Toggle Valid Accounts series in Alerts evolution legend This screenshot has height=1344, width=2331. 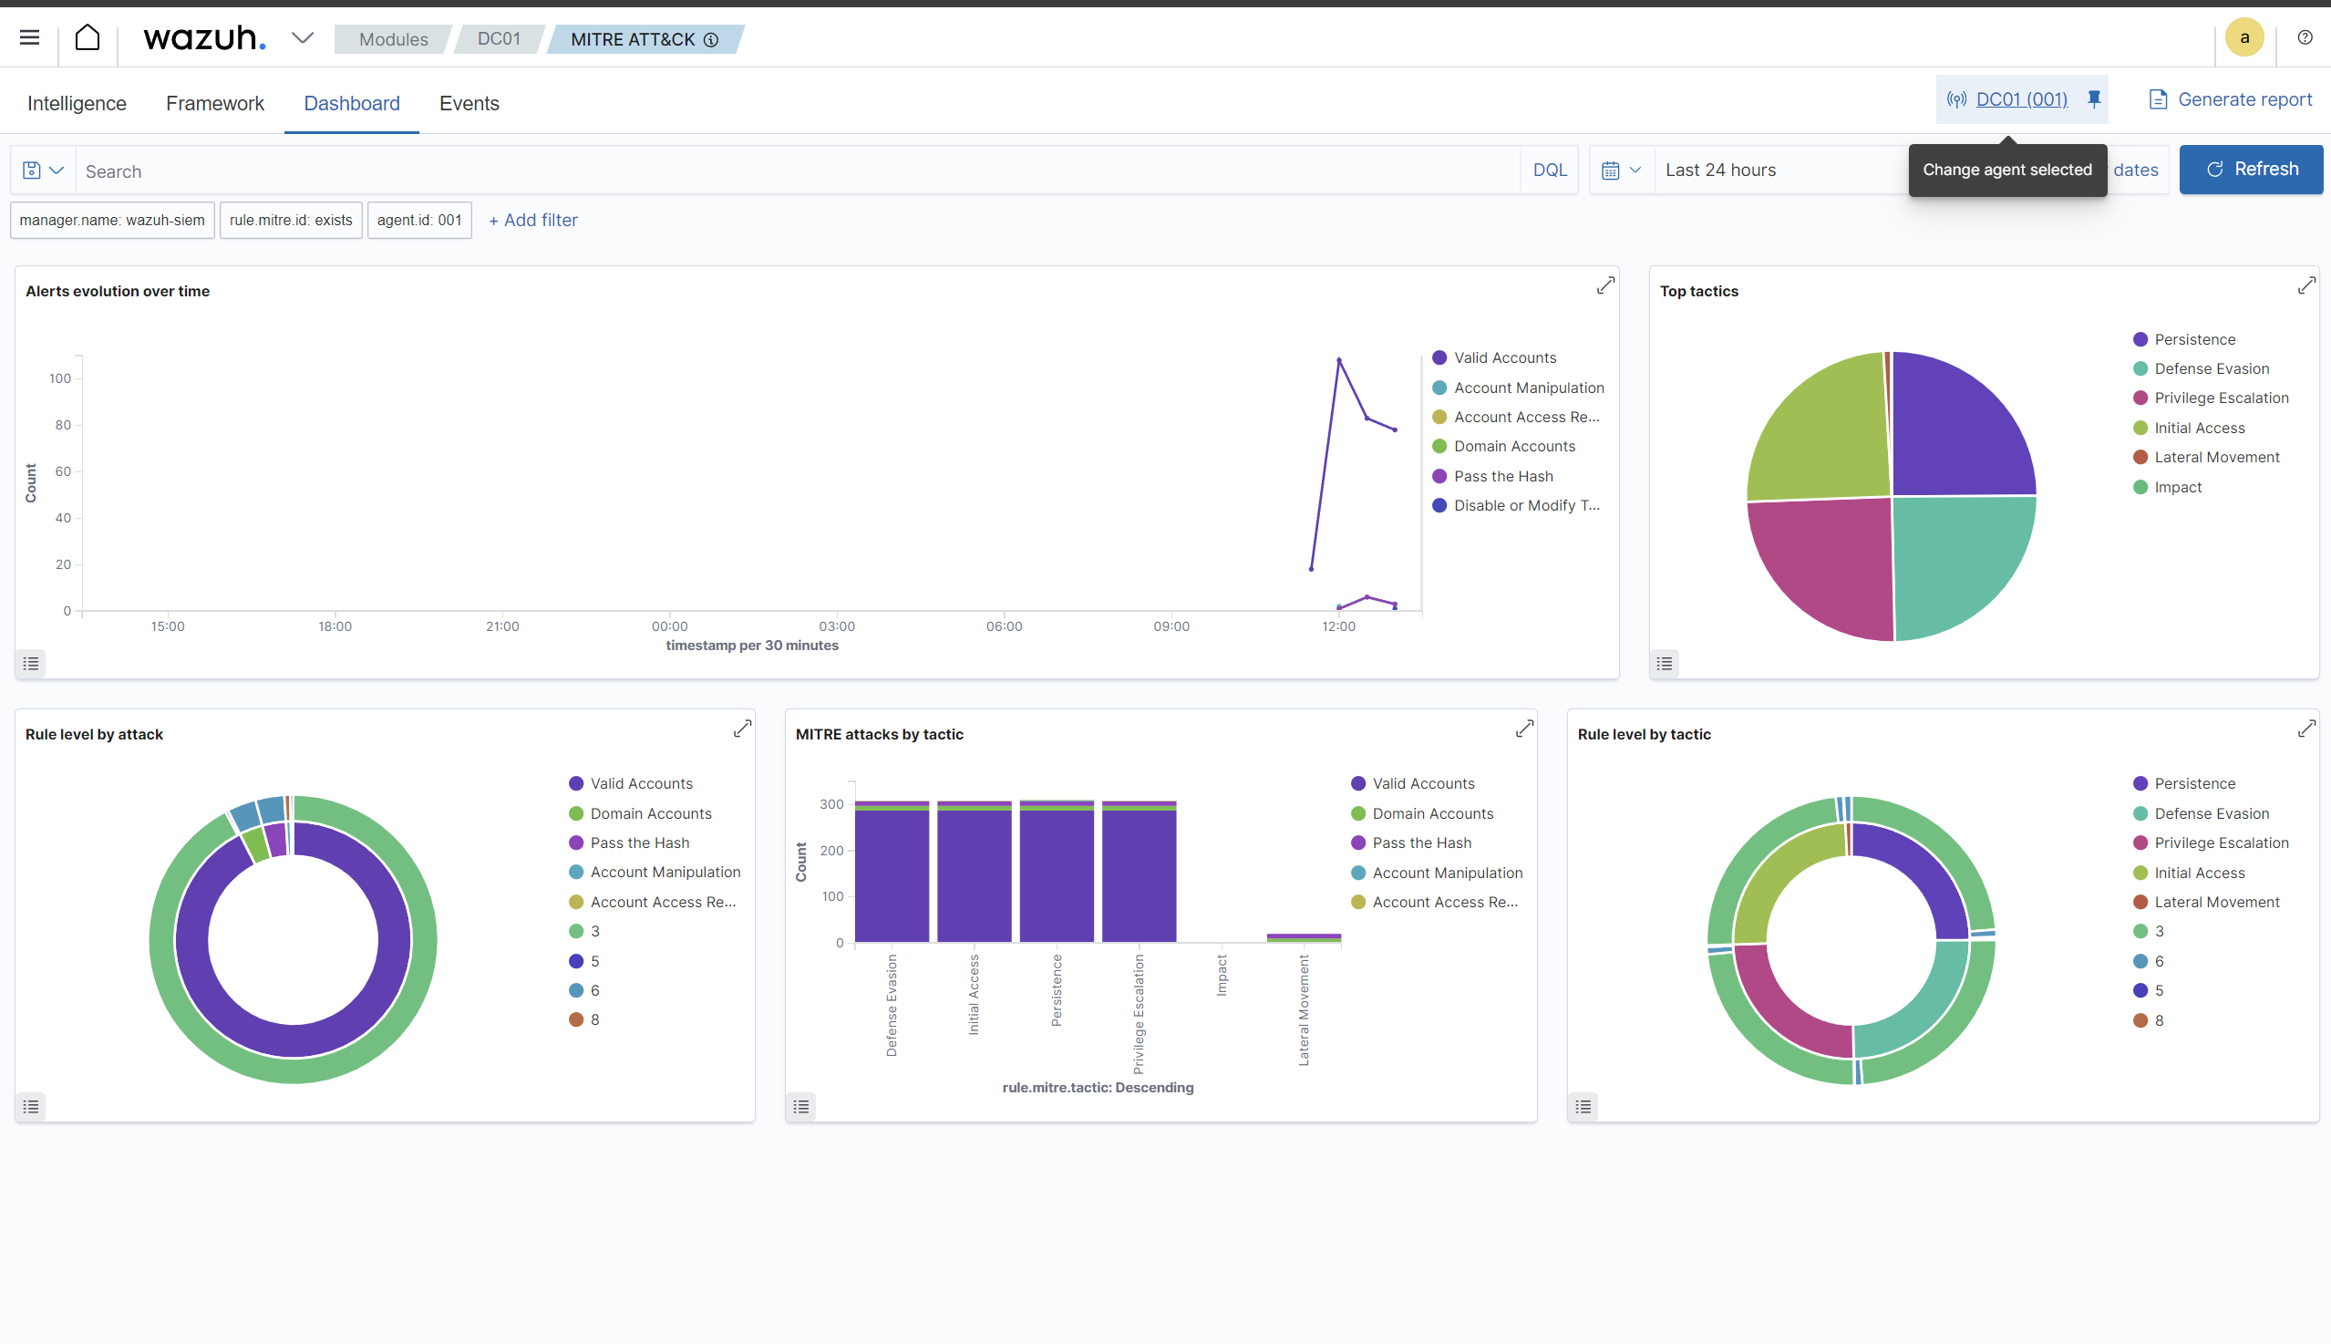1504,358
